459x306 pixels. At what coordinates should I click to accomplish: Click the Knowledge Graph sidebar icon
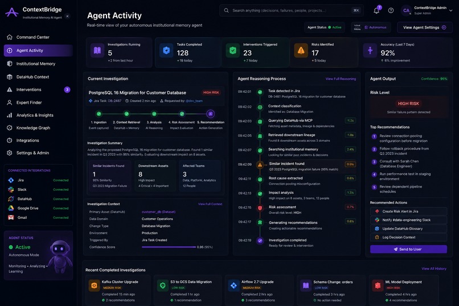coord(10,128)
